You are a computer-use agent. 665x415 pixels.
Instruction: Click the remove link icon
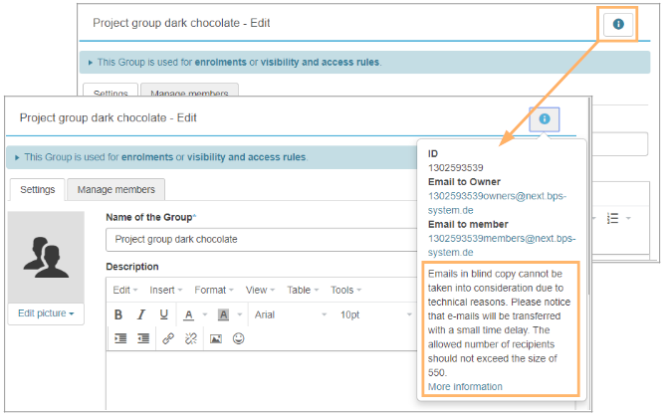pyautogui.click(x=191, y=339)
